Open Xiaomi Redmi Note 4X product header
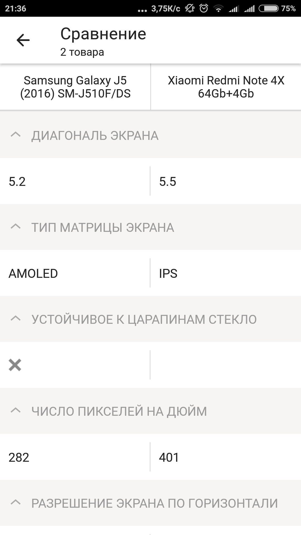Image resolution: width=301 pixels, height=535 pixels. (226, 87)
